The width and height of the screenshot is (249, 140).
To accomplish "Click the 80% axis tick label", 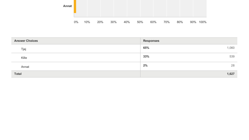I will (x=180, y=22).
